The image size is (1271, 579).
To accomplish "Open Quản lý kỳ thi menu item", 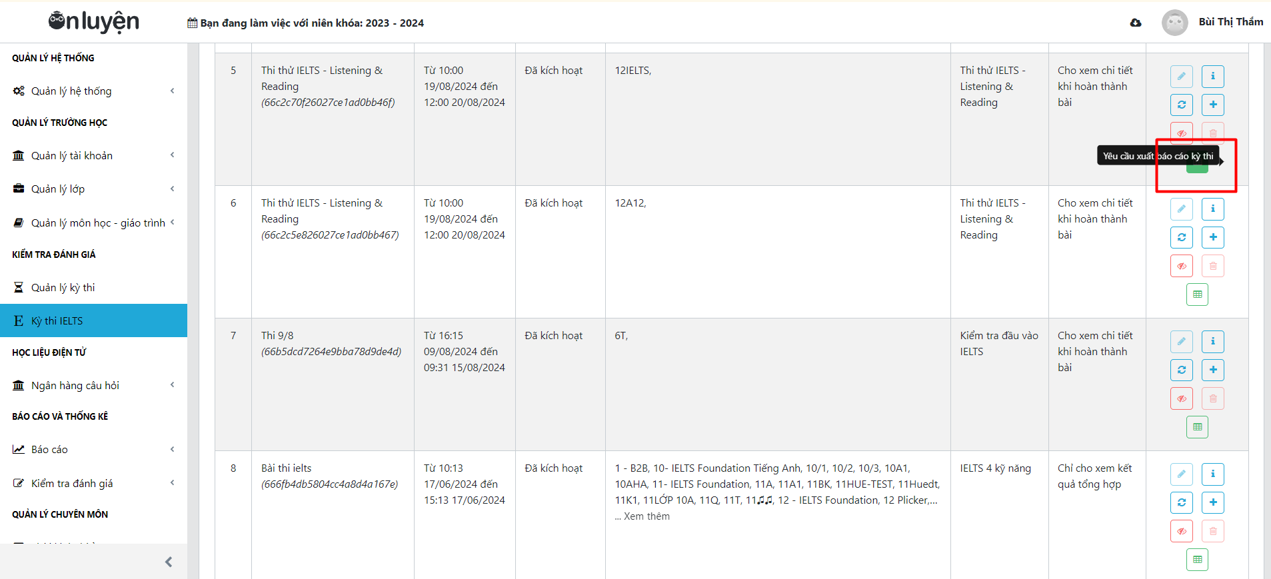I will (93, 287).
